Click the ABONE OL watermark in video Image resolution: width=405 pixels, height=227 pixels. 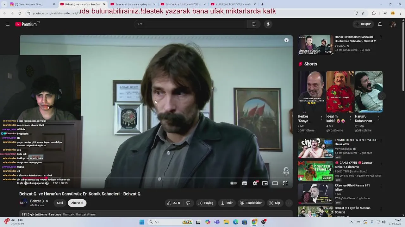[x=286, y=171]
